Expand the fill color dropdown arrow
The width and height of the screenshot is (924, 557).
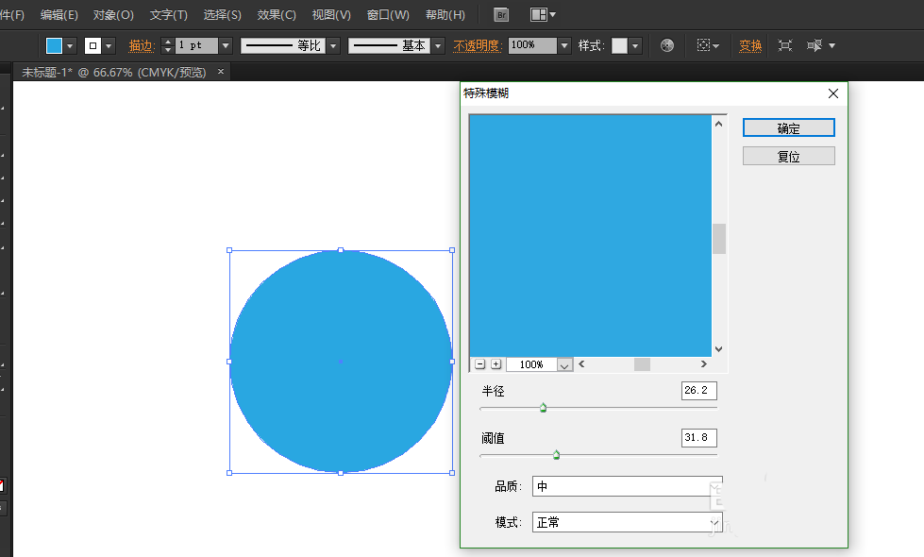[x=70, y=45]
